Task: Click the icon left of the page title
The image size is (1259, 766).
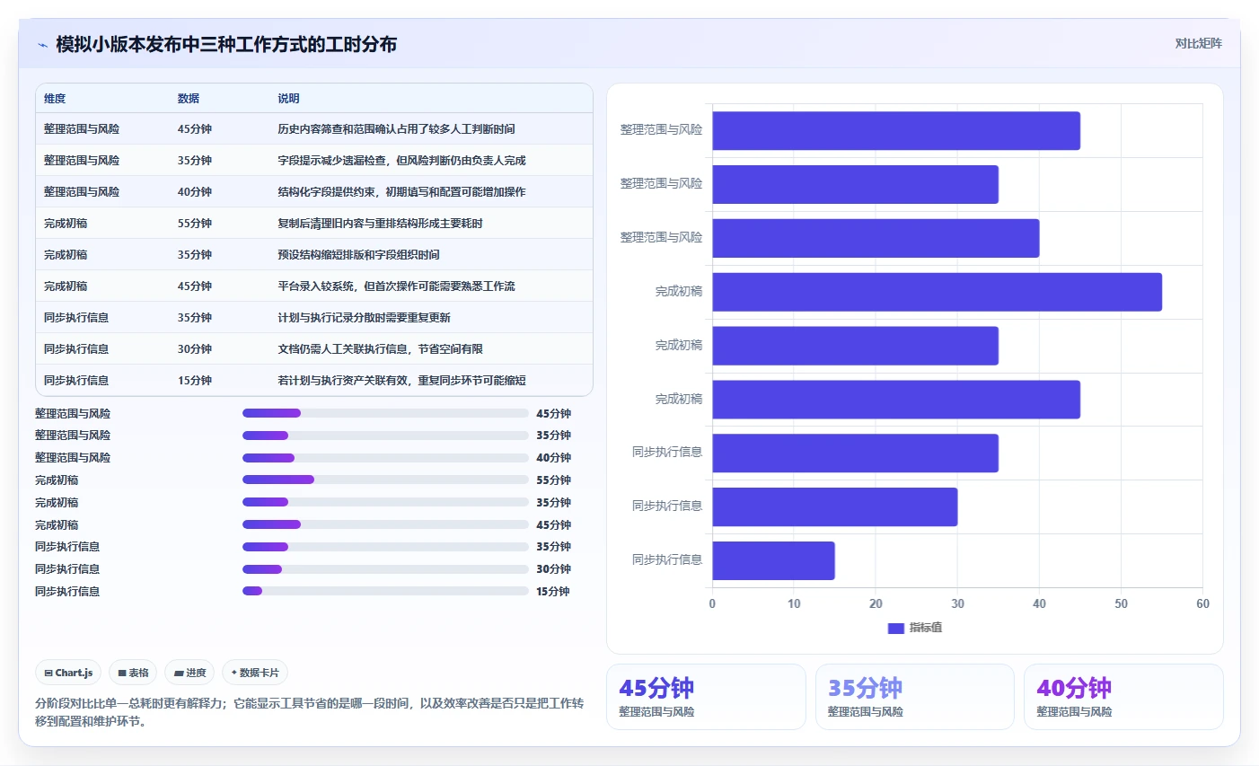Action: coord(42,45)
